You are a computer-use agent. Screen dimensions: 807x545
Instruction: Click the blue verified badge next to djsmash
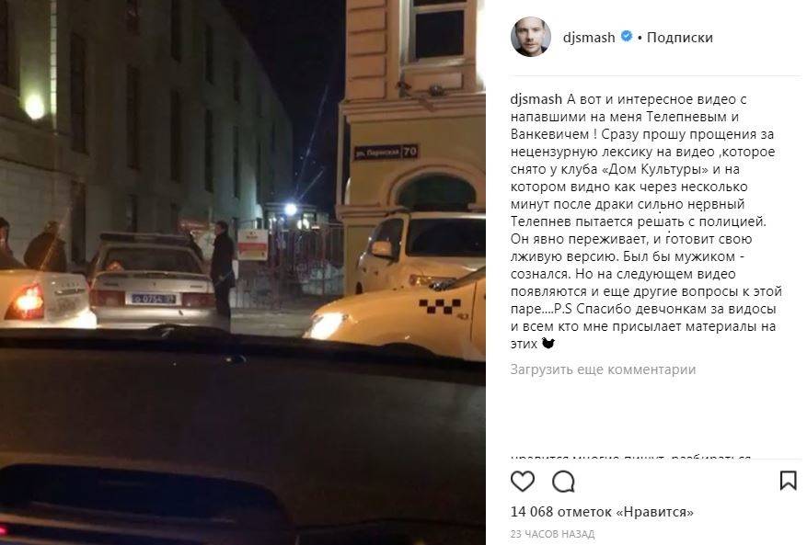(627, 37)
